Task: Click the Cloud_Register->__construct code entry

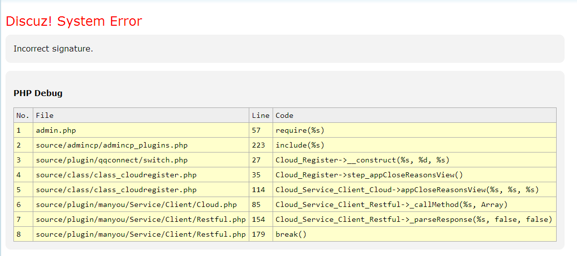Action: click(362, 160)
